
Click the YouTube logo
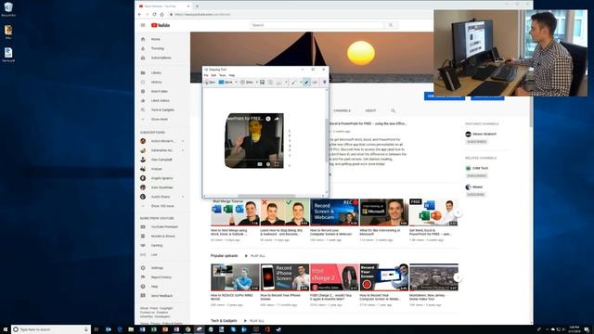pos(161,25)
